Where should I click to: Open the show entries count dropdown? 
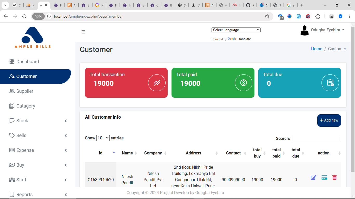(x=103, y=138)
